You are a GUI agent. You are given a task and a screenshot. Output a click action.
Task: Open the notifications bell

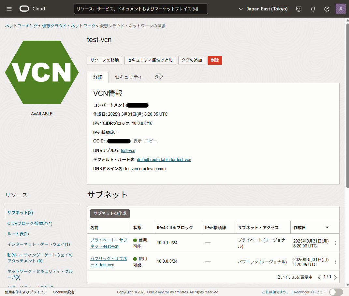[x=313, y=9]
